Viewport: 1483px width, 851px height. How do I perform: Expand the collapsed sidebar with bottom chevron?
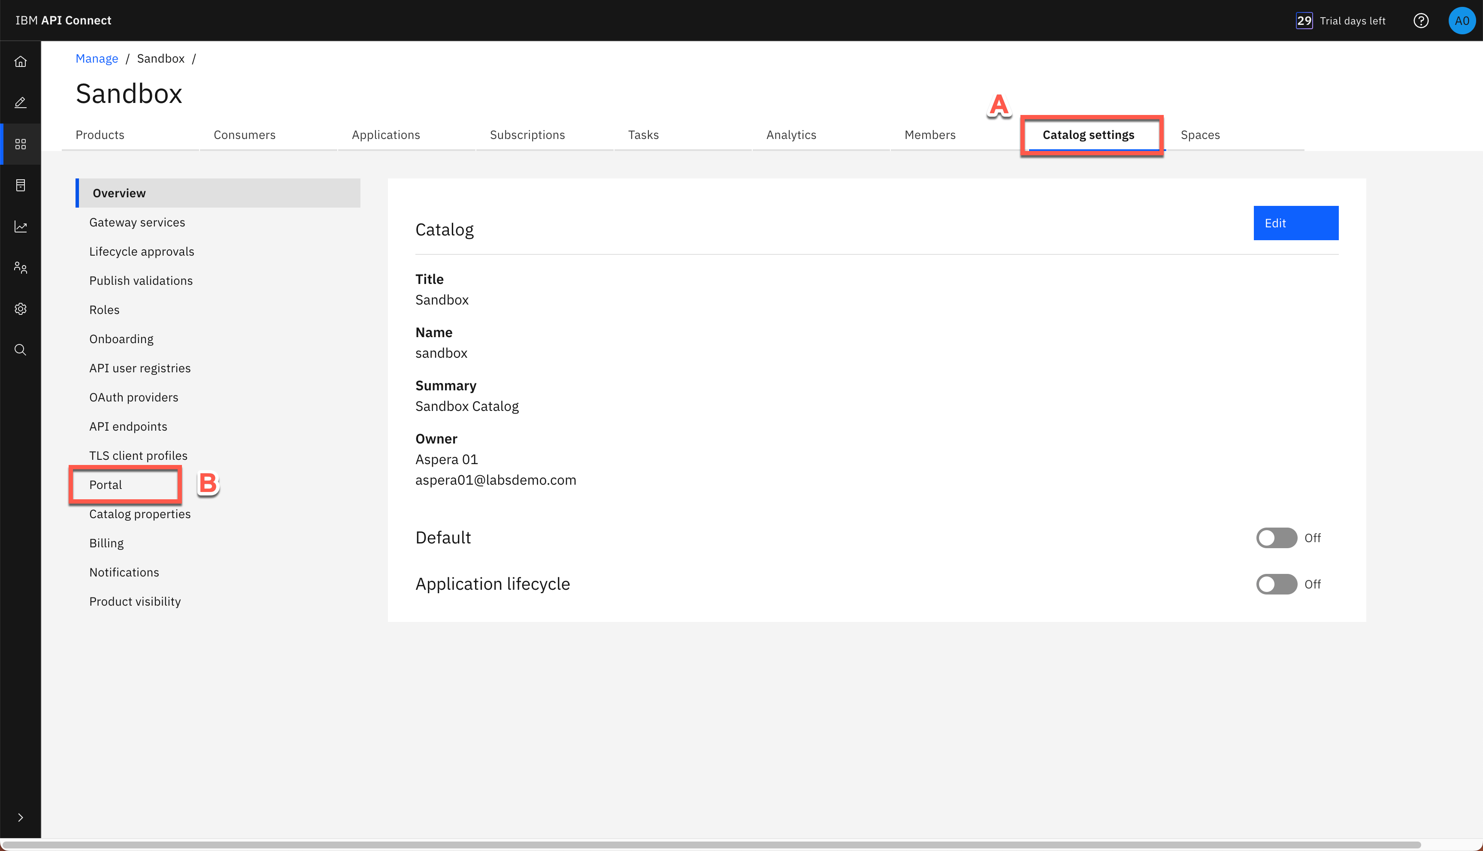click(x=21, y=817)
